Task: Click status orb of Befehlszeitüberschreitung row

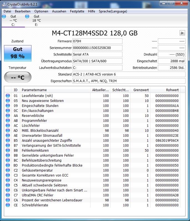Action: pyautogui.click(x=8, y=160)
